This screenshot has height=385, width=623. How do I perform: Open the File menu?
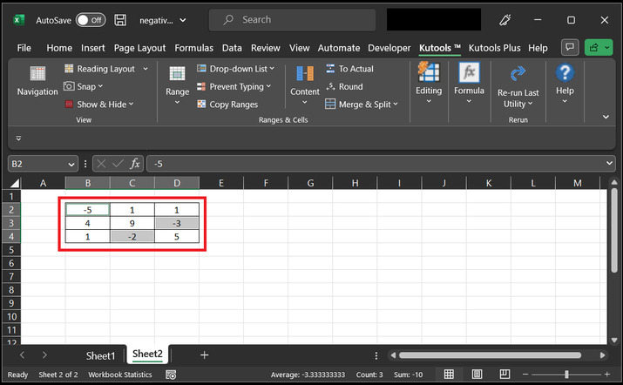pyautogui.click(x=24, y=48)
